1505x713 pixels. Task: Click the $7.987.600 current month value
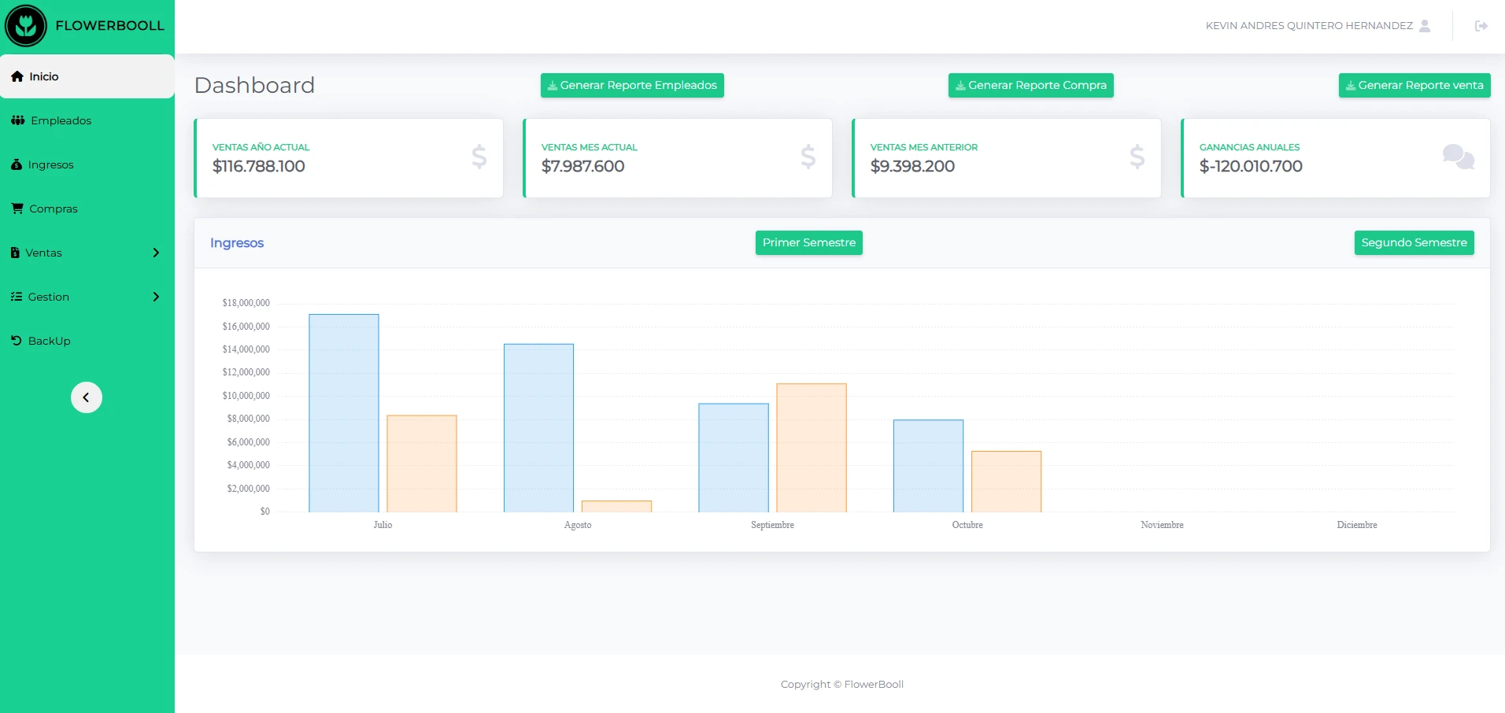(x=582, y=166)
